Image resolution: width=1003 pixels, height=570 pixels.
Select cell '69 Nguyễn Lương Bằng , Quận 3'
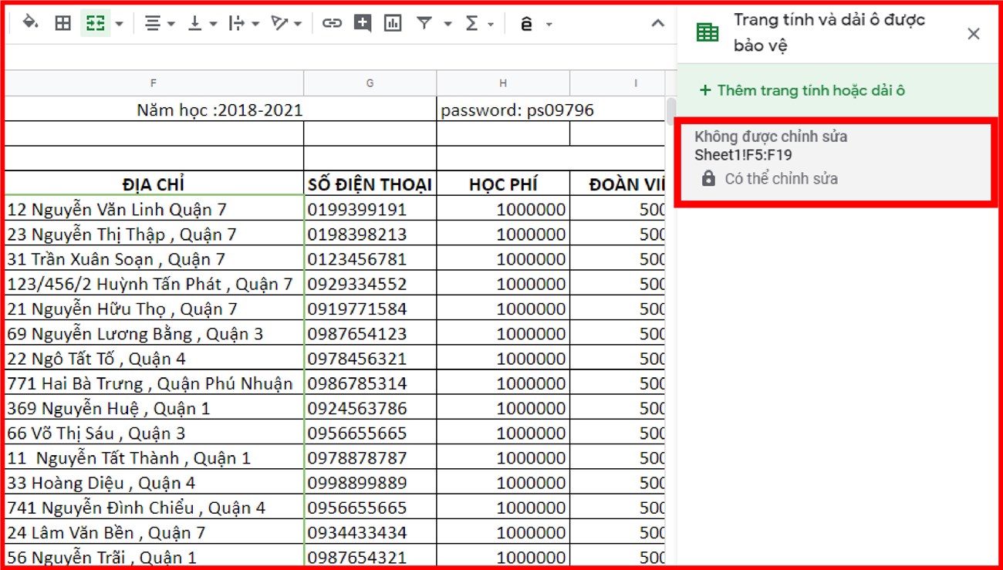[154, 333]
